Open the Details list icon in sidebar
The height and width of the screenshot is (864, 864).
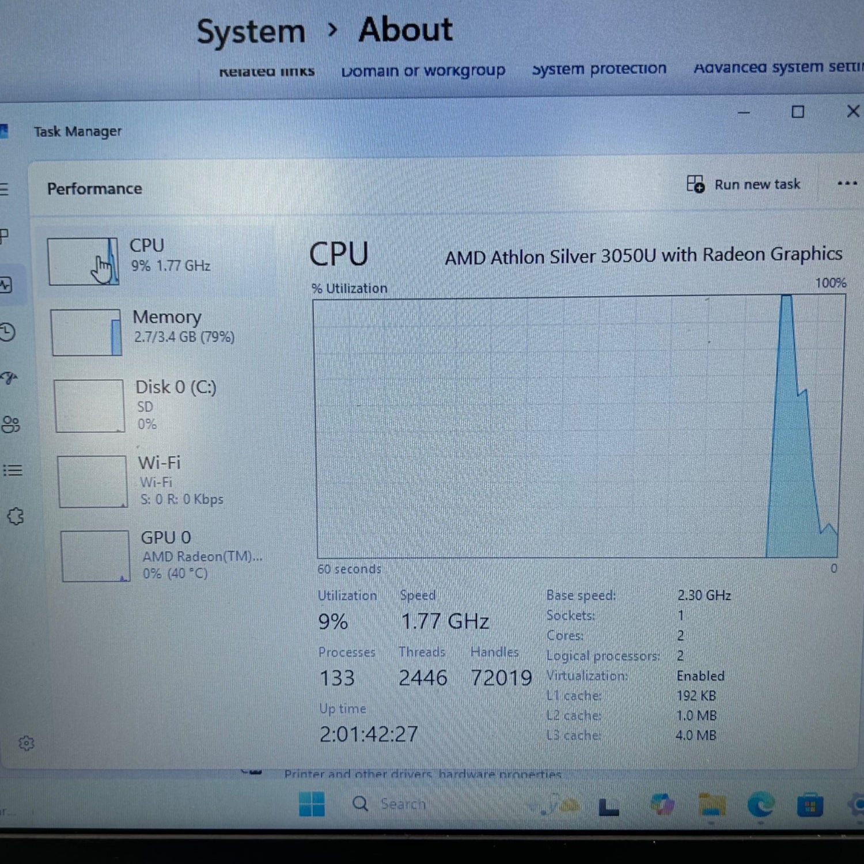[x=13, y=471]
